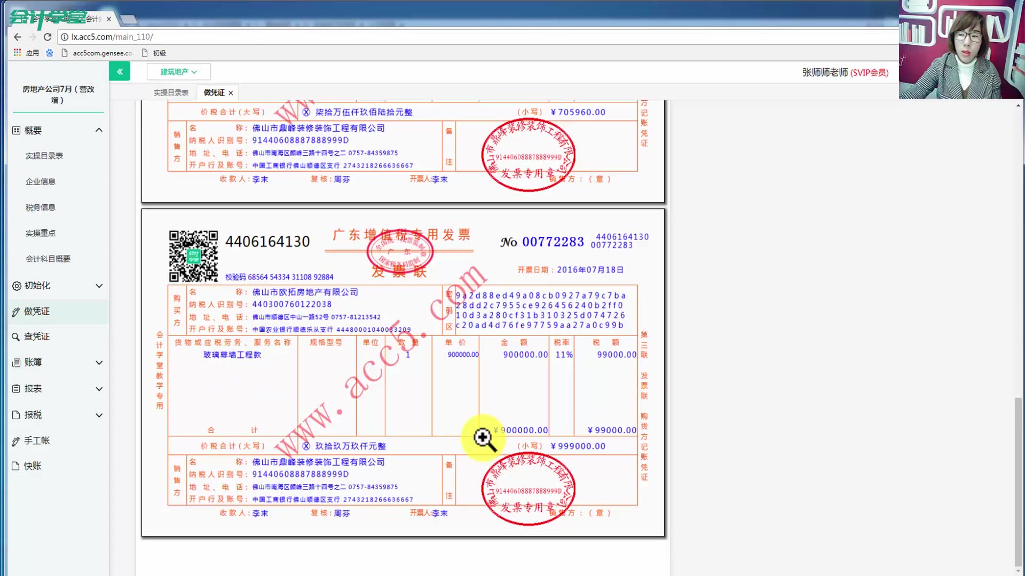Click the 实操目录表 menu item
The image size is (1025, 576).
pos(44,155)
